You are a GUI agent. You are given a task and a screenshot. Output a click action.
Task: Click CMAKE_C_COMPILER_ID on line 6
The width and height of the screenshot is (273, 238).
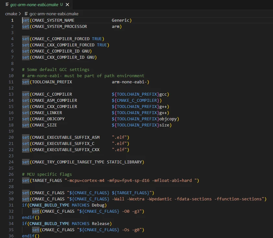tap(56, 51)
